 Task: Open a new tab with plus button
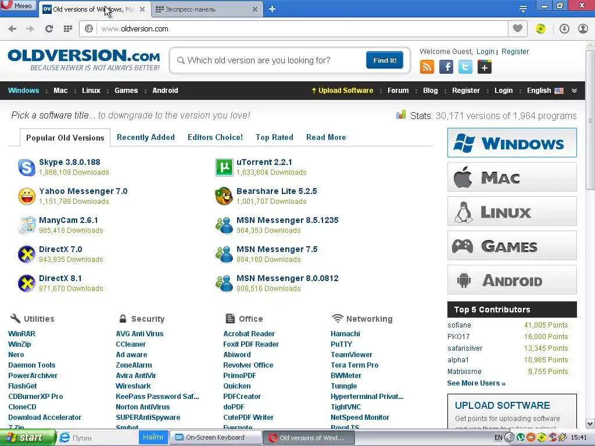coord(272,9)
